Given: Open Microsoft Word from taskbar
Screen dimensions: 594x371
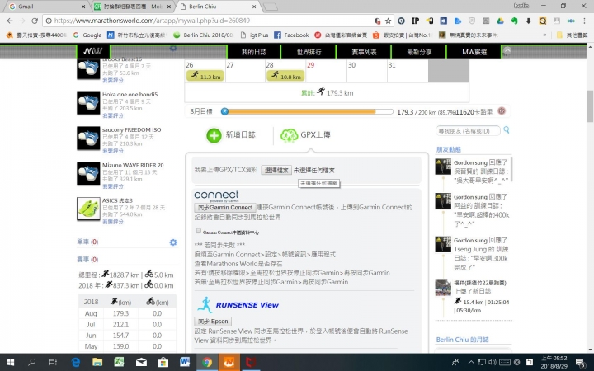Looking at the screenshot, I should (x=185, y=362).
